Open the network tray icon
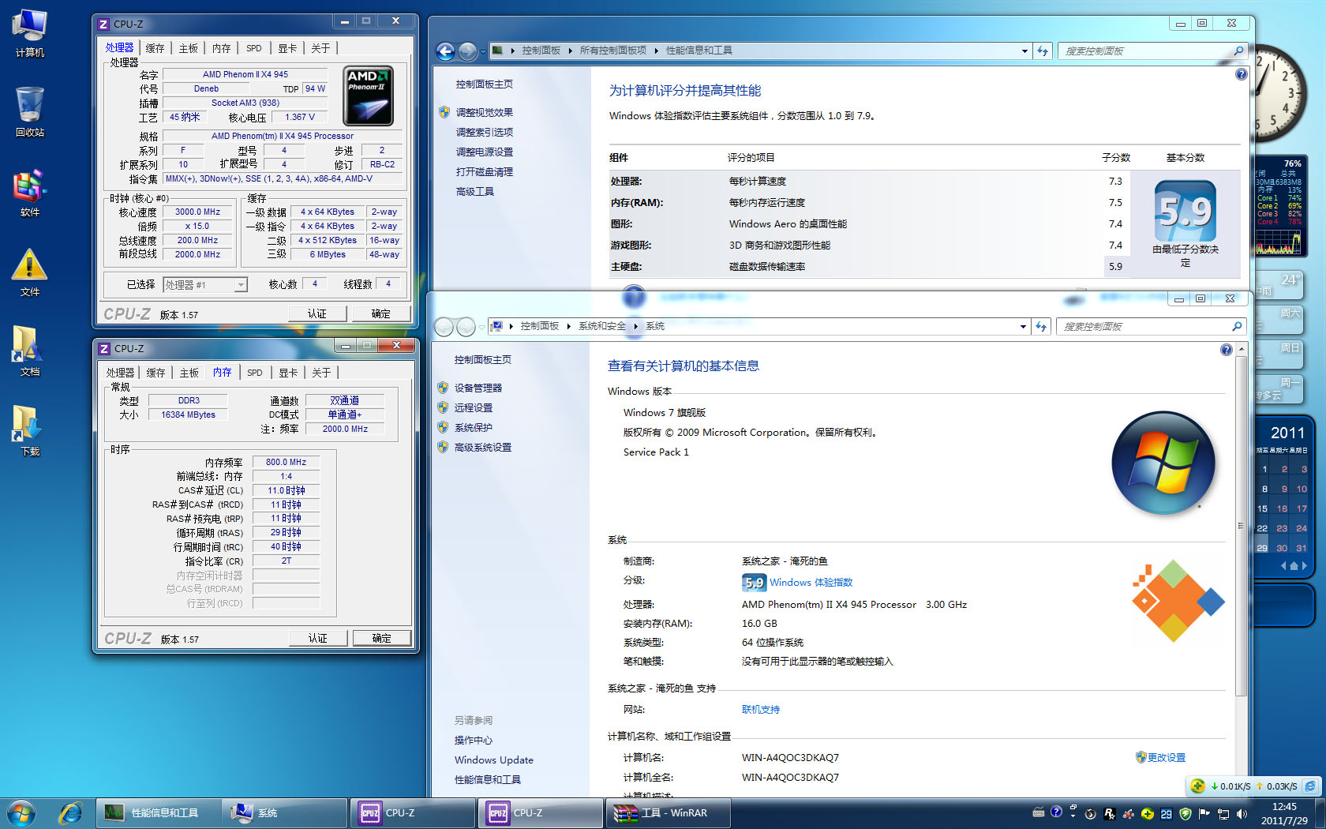The width and height of the screenshot is (1326, 829). coord(1223,813)
